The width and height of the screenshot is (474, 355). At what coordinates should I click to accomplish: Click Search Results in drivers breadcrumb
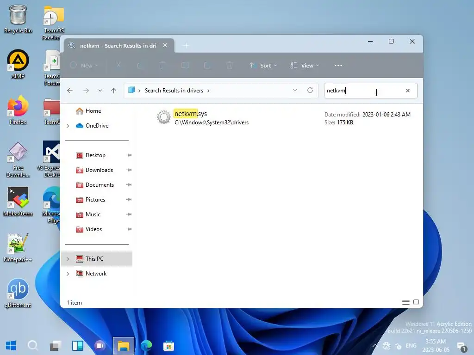174,91
